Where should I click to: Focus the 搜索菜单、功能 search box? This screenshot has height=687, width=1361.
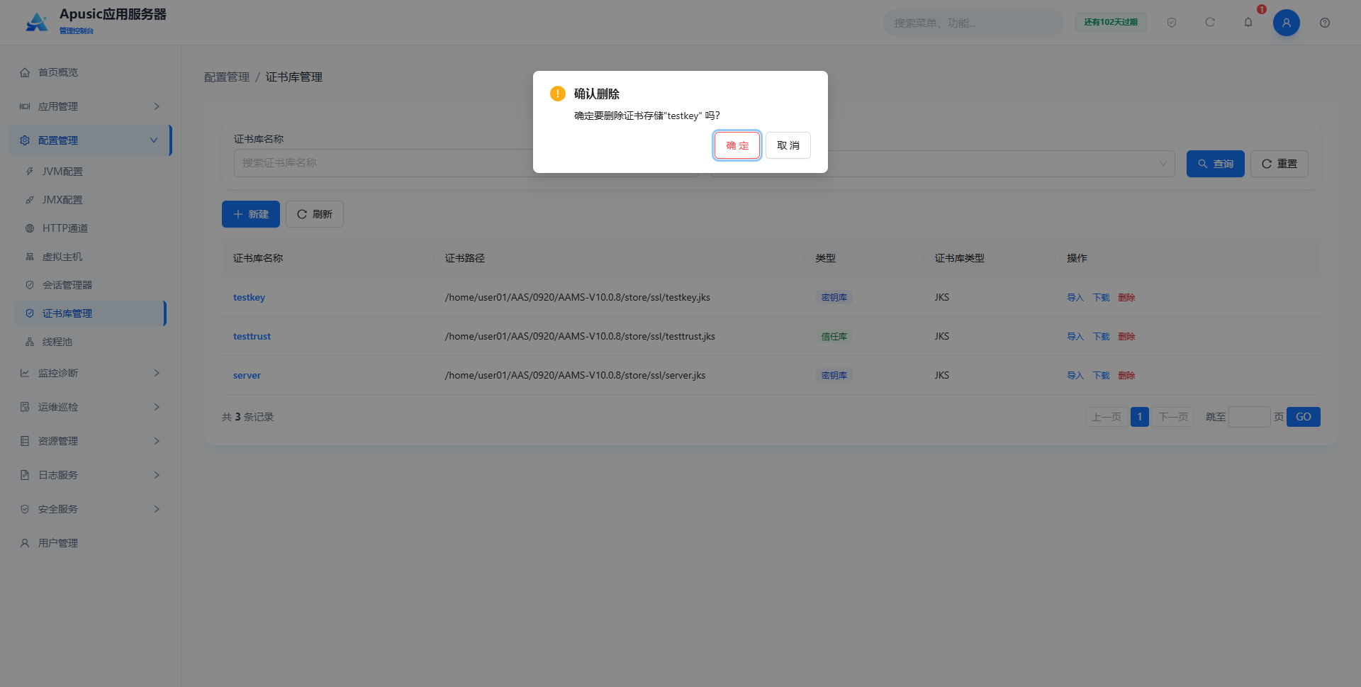coord(973,23)
